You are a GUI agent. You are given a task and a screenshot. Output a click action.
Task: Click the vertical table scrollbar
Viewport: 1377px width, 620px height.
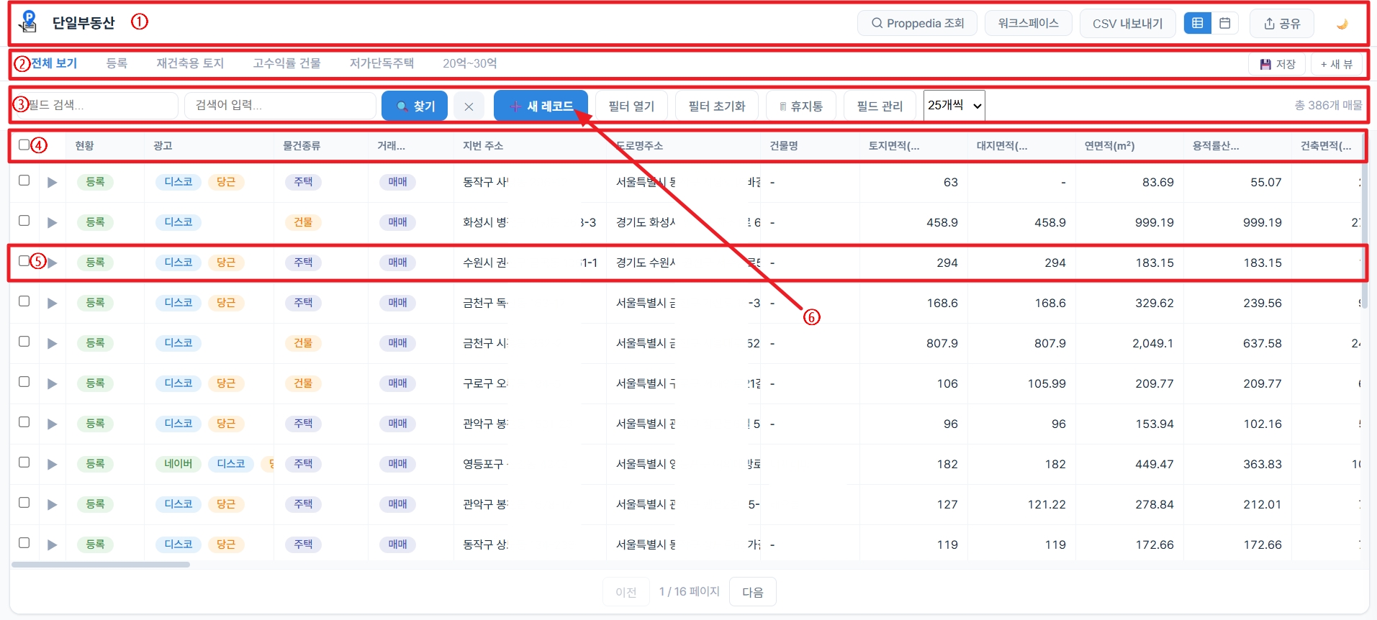pyautogui.click(x=1365, y=219)
